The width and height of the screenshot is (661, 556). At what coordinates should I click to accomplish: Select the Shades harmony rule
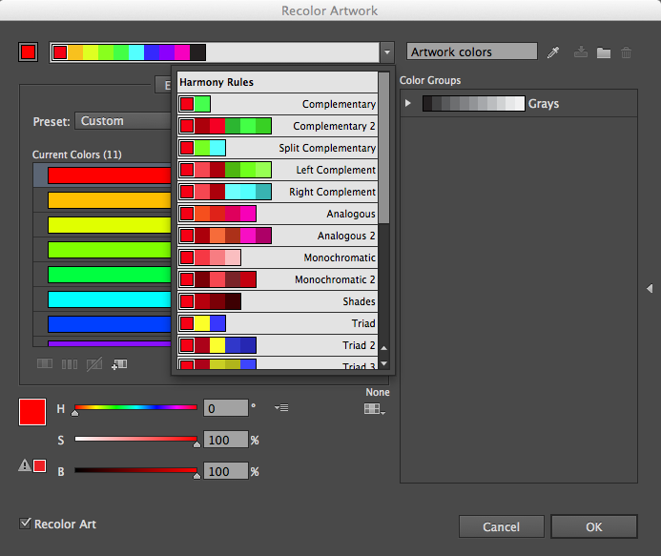[x=278, y=301]
